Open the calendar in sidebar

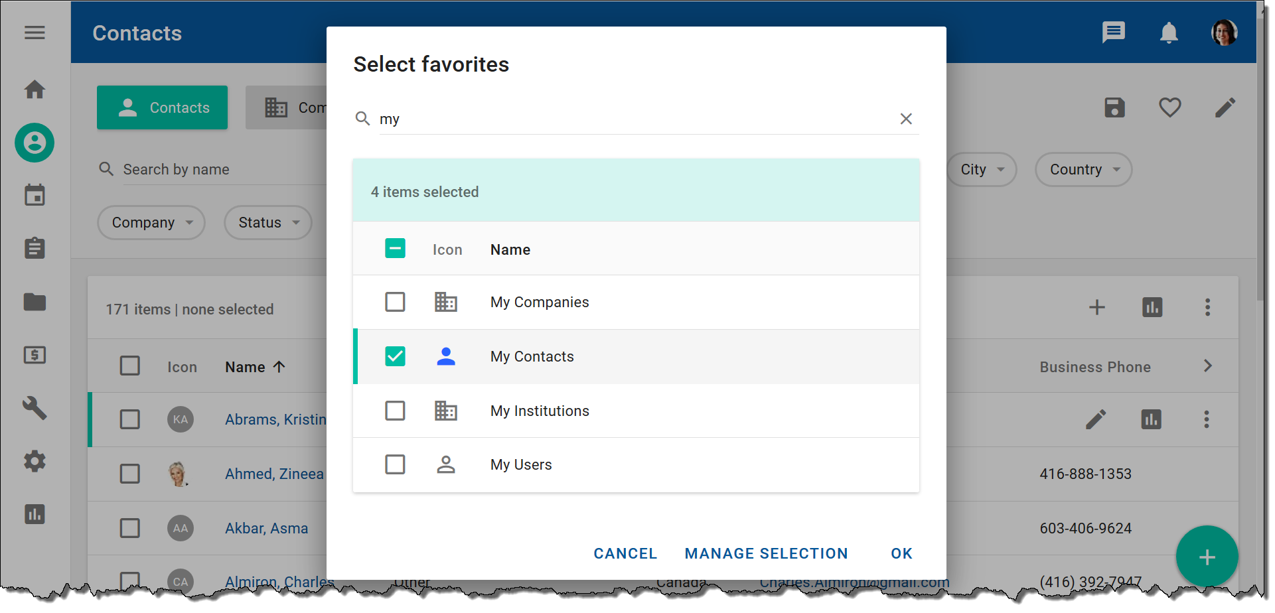pos(35,196)
